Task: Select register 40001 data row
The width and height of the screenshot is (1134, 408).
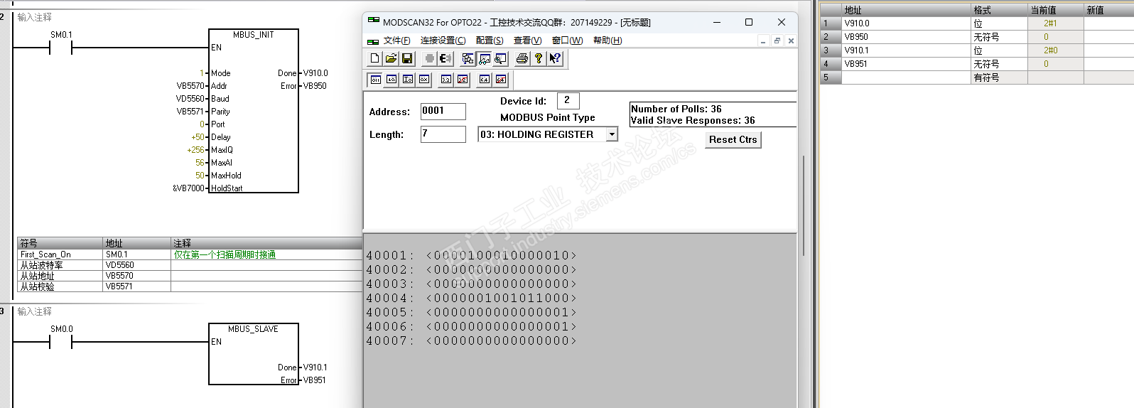Action: click(472, 255)
